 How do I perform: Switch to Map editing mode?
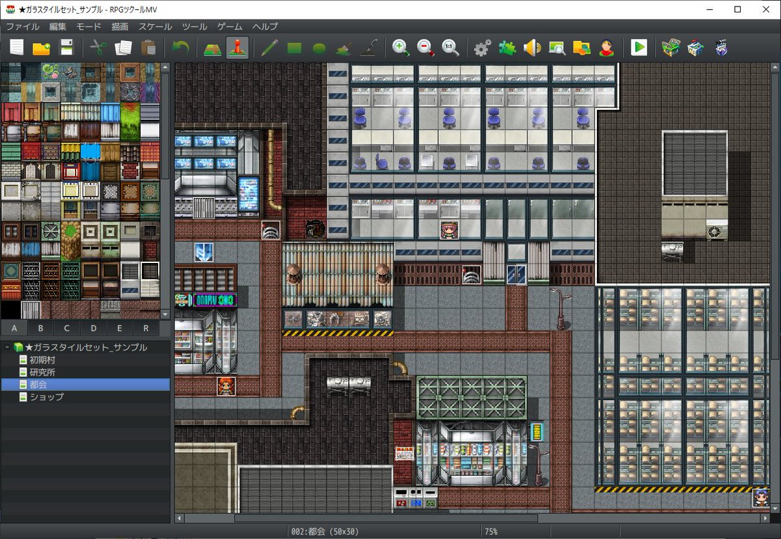[212, 48]
